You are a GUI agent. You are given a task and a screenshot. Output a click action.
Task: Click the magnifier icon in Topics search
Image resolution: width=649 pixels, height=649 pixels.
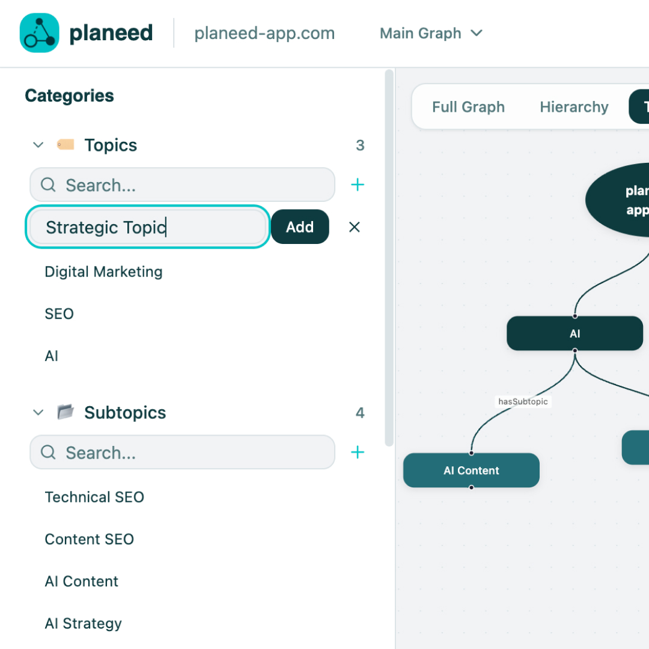pyautogui.click(x=49, y=184)
